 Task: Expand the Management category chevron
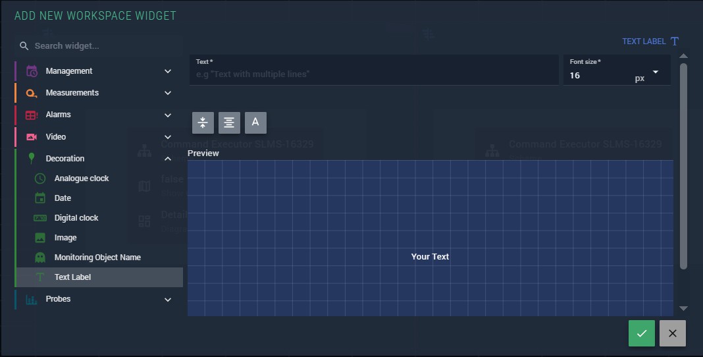(x=168, y=71)
